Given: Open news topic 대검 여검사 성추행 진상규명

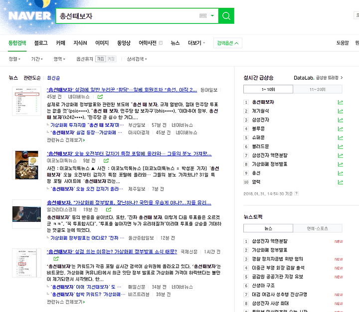Looking at the screenshot, I should pyautogui.click(x=279, y=295).
